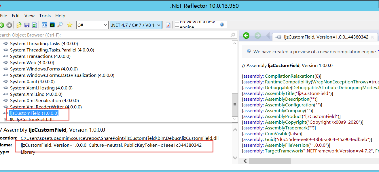This screenshot has height=172, width=379.
Task: Save using the floppy disk toolbar icon
Action: pyautogui.click(x=27, y=25)
